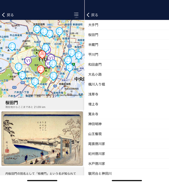Select 桜田門 in the list
This screenshot has width=169, height=183.
127,35
